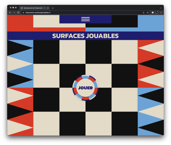
Task: Open the hamburger menu at top
Action: [85, 19]
